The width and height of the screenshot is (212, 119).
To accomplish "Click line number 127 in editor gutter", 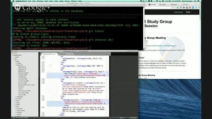I will coord(43,72).
